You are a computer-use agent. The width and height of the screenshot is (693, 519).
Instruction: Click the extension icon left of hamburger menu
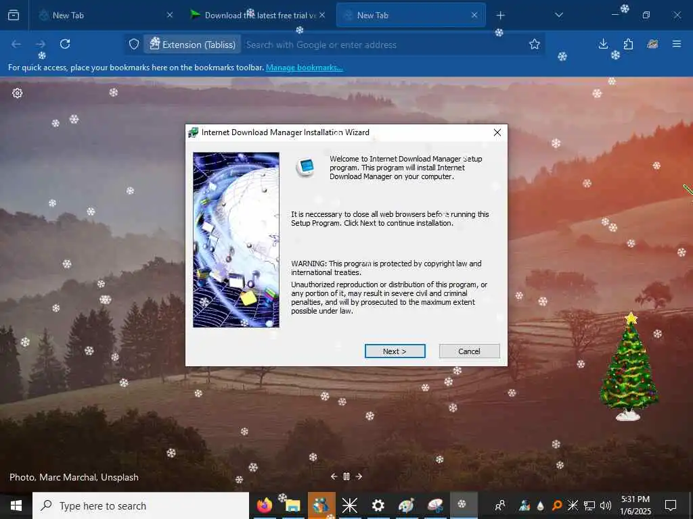pyautogui.click(x=652, y=44)
